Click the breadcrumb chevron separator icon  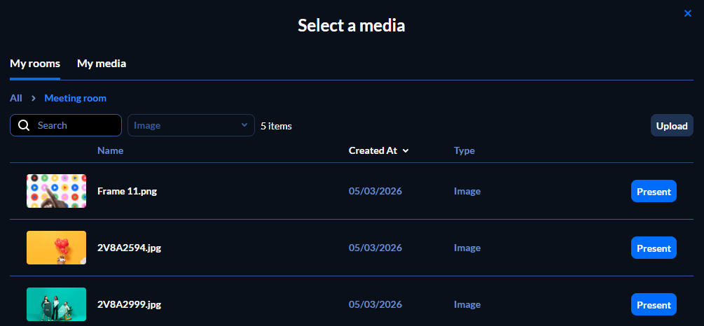pos(33,99)
